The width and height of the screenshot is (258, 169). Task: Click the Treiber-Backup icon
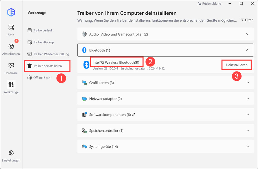[x=30, y=42]
